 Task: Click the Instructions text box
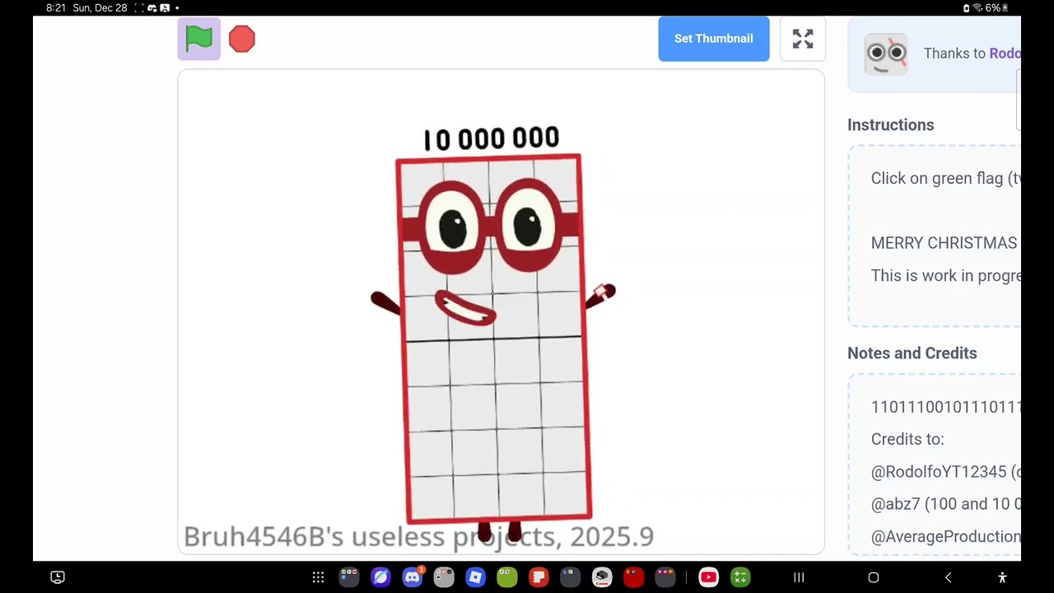click(x=935, y=236)
